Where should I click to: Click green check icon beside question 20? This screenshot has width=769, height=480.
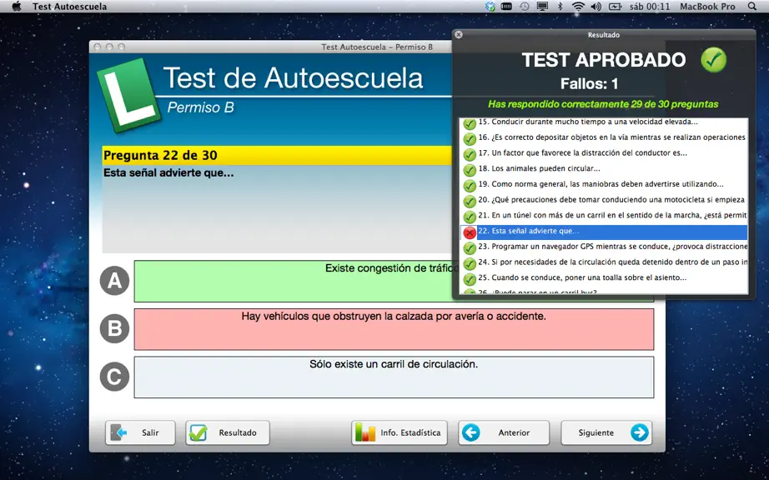point(470,202)
